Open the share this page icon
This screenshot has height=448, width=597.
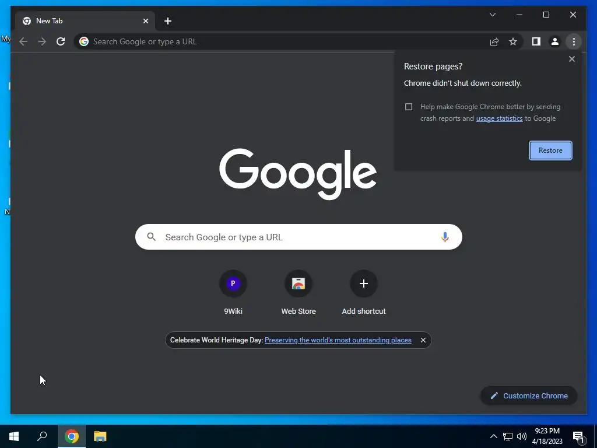[494, 41]
